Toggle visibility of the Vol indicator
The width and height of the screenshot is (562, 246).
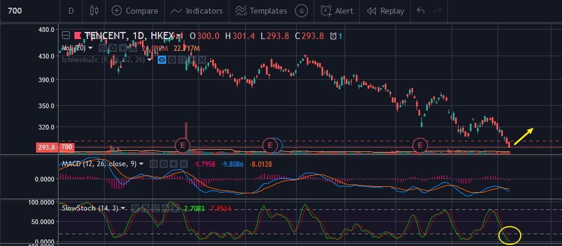pos(103,48)
